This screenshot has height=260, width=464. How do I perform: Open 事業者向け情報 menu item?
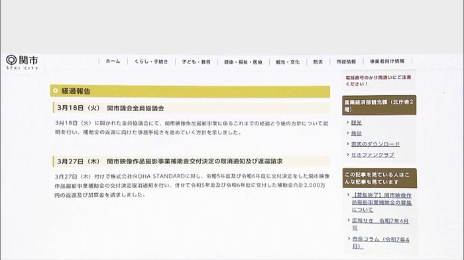[x=387, y=61]
